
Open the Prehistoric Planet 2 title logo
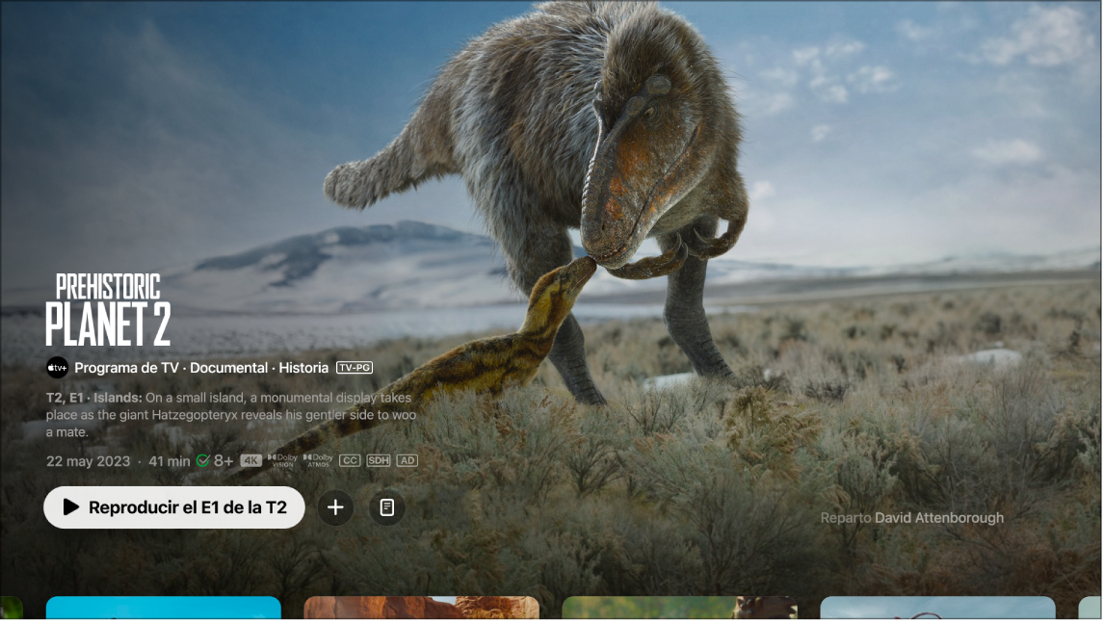click(x=109, y=310)
